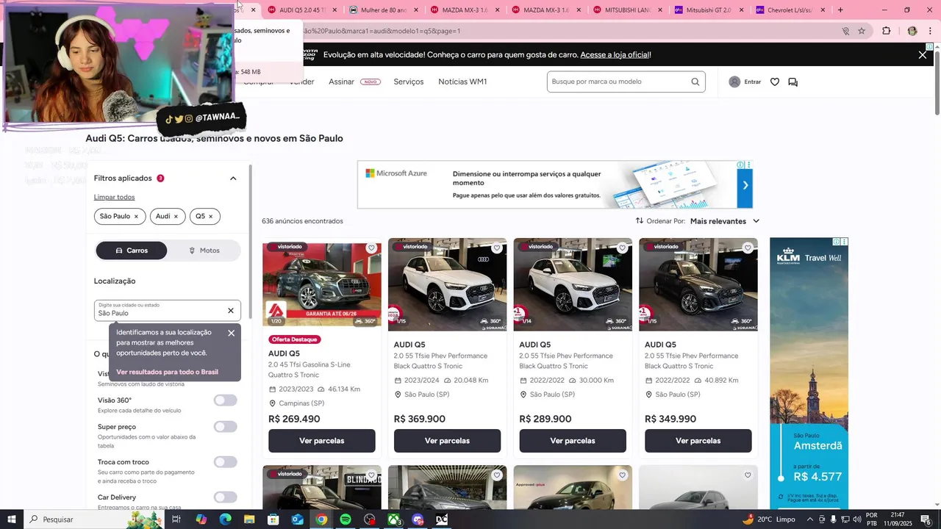Screen dimensions: 941x529
Task: Launch Spotify from the taskbar
Action: tap(346, 519)
